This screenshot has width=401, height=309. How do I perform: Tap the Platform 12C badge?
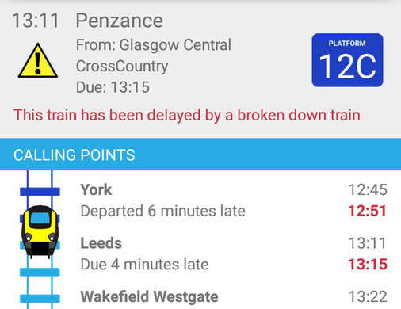(x=347, y=60)
